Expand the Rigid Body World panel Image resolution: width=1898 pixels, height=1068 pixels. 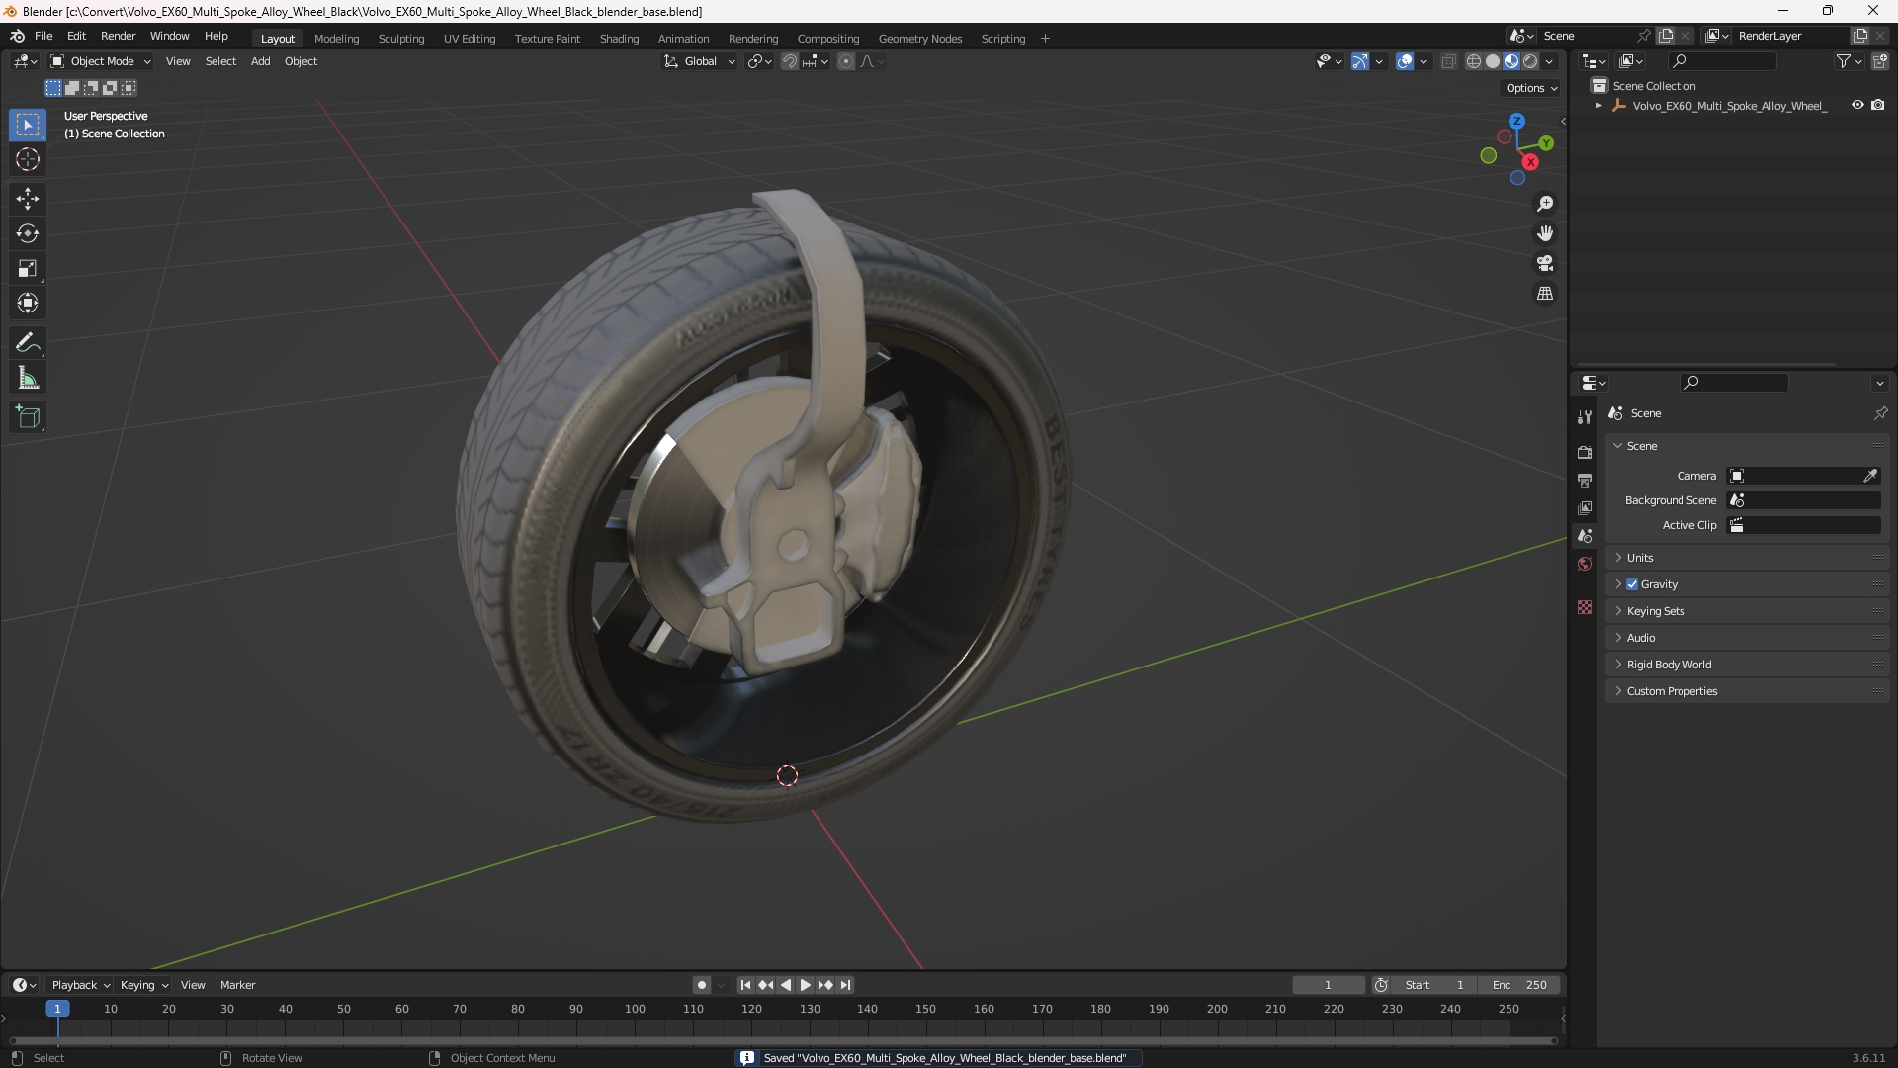click(1748, 665)
